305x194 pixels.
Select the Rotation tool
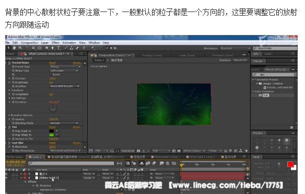28,48
